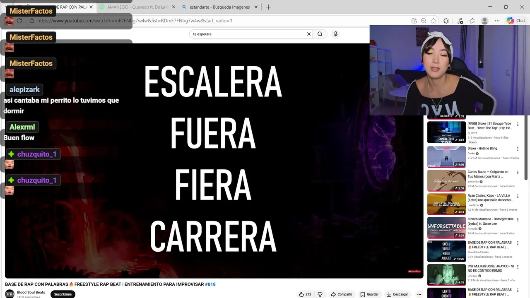Open BASE DE RAP 10:25 video thumbnail
This screenshot has width=530, height=298.
446,251
